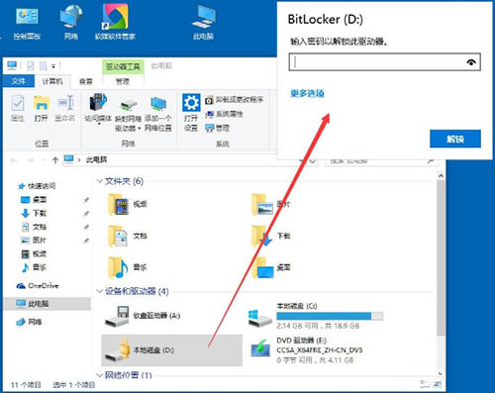The image size is (495, 393).
Task: Switch to the 管理 ribbon tab
Action: [123, 81]
